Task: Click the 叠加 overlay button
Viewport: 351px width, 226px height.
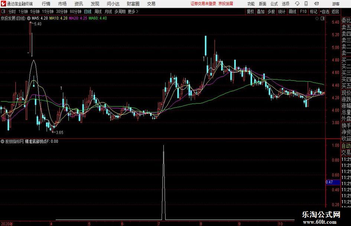Action: click(261, 12)
